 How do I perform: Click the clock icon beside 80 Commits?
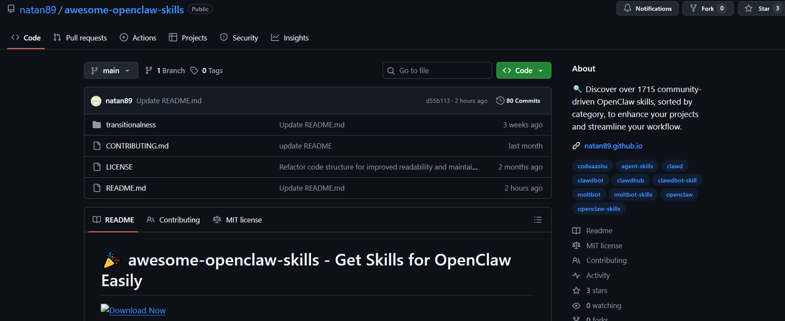coord(500,101)
